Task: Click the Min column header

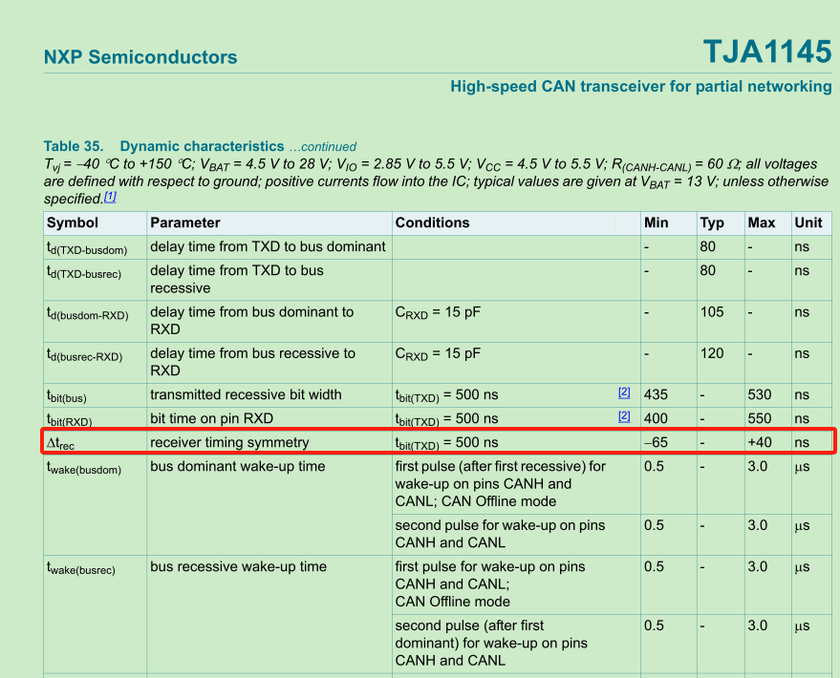Action: pyautogui.click(x=657, y=222)
